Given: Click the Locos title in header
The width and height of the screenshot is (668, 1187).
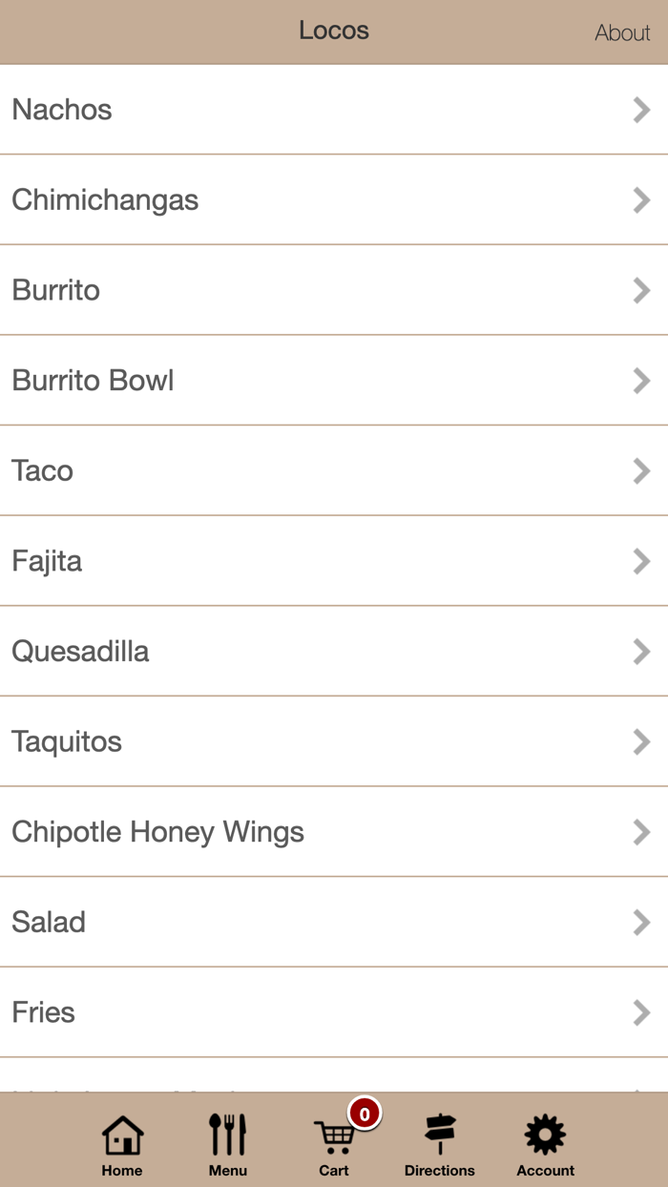Looking at the screenshot, I should 334,31.
